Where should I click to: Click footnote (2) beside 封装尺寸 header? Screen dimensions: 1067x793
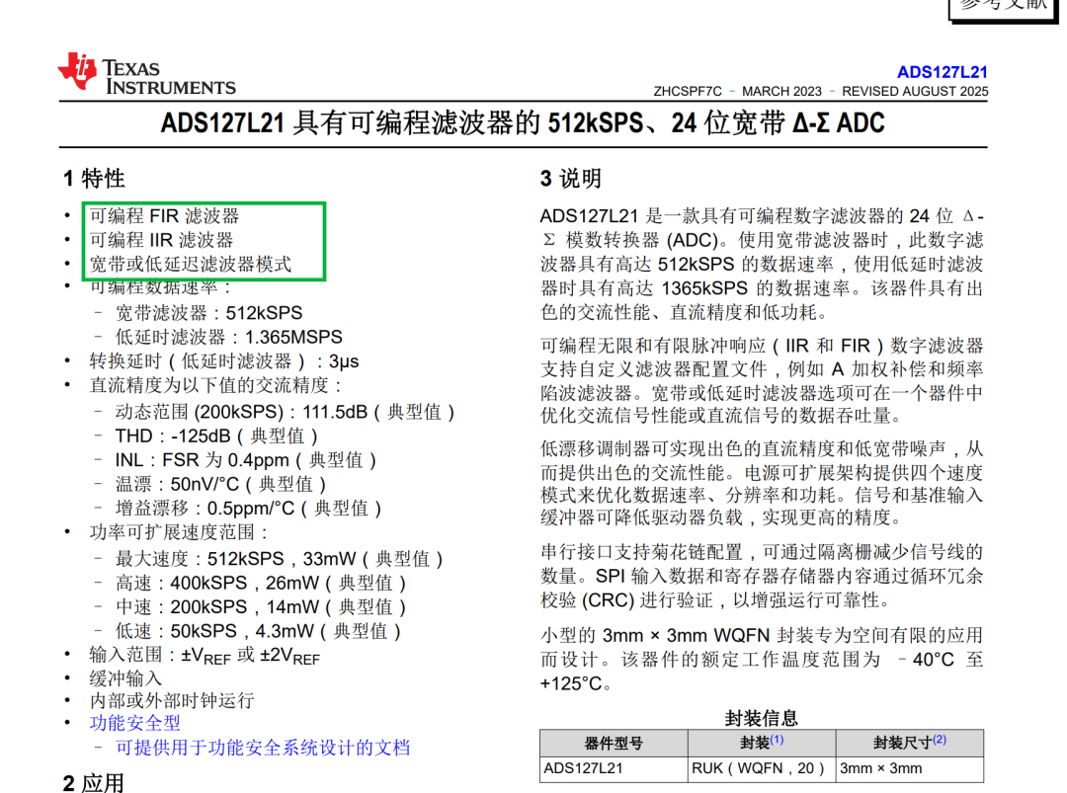click(940, 740)
